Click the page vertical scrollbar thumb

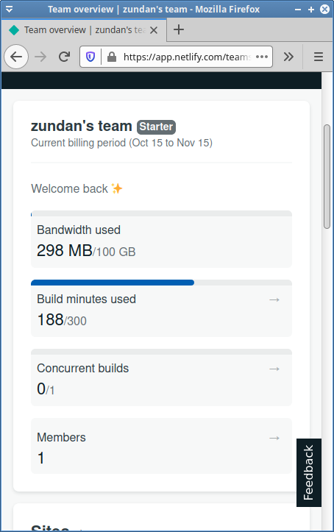pos(327,177)
